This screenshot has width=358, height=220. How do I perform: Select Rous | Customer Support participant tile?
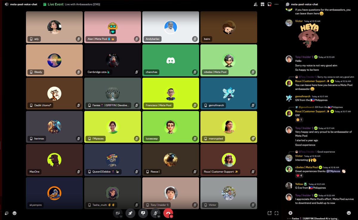coord(229,160)
